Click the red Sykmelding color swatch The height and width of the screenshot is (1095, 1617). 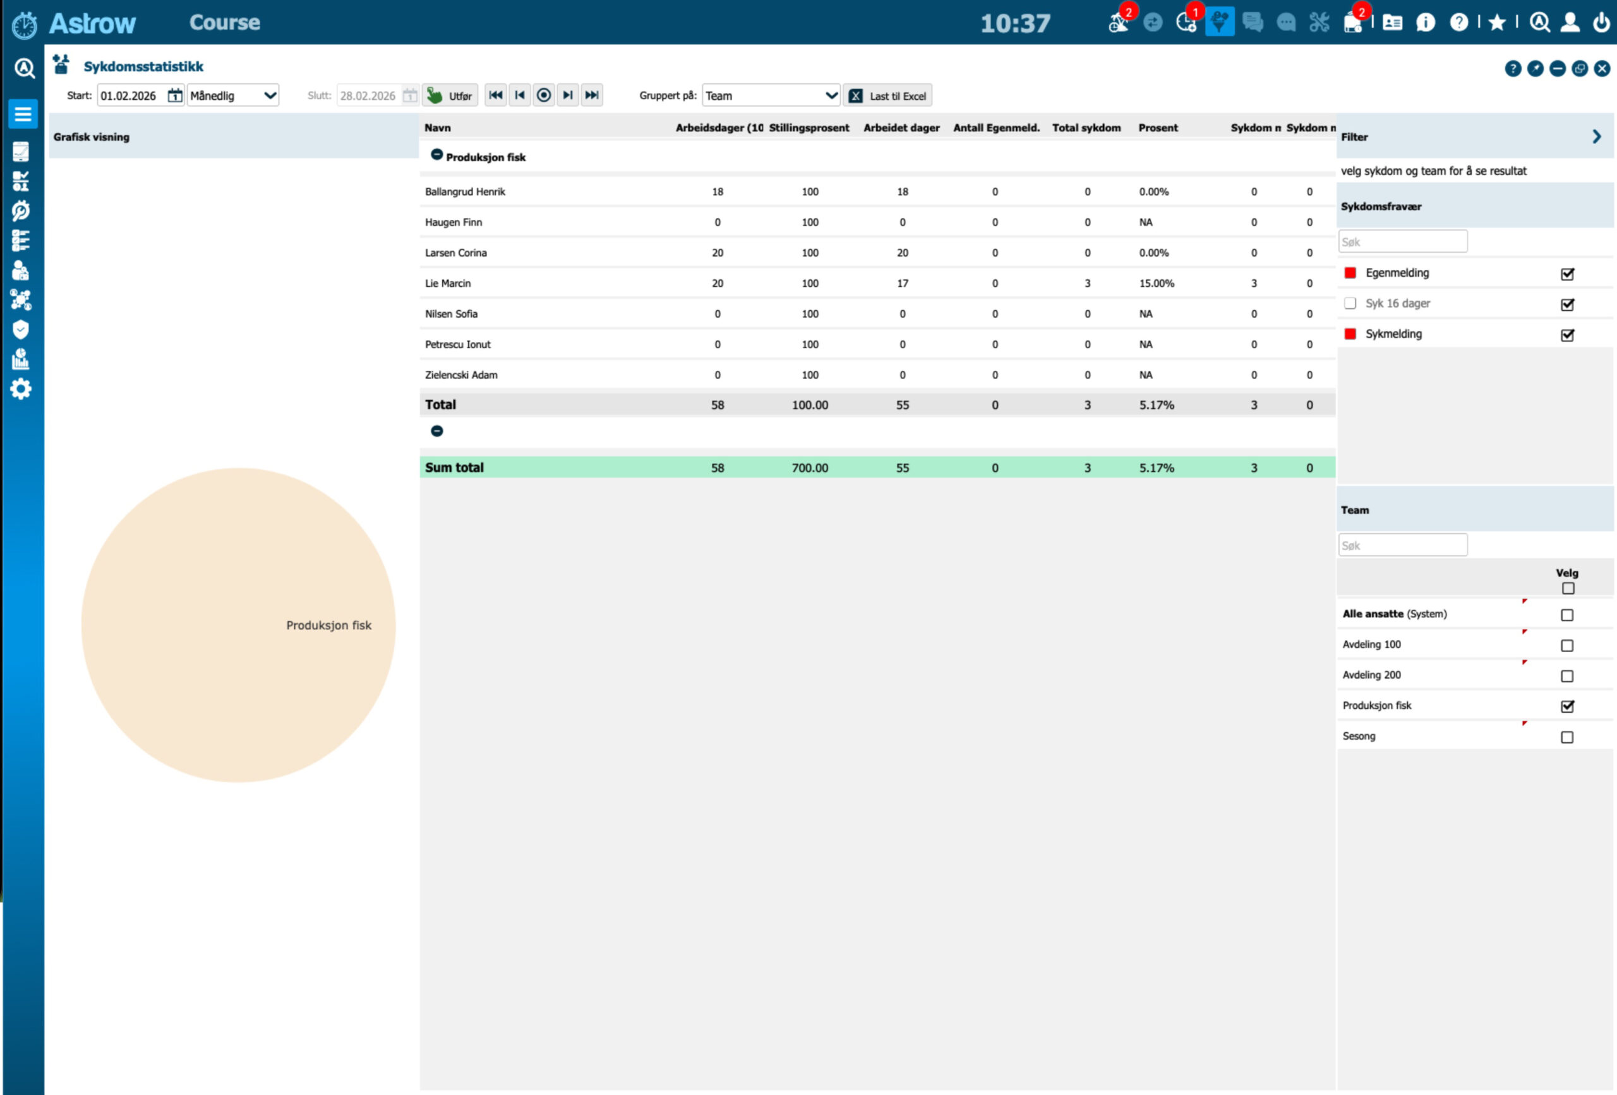click(1350, 334)
